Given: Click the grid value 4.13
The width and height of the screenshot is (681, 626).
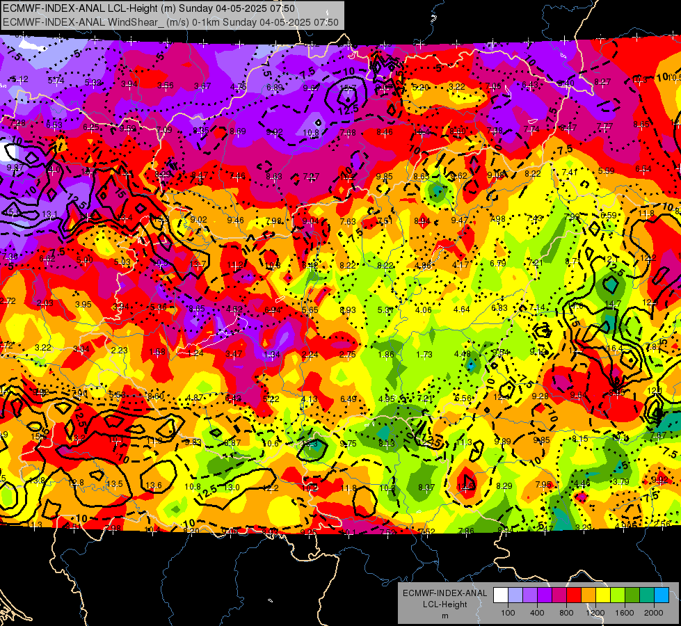Looking at the screenshot, I should click(x=310, y=399).
